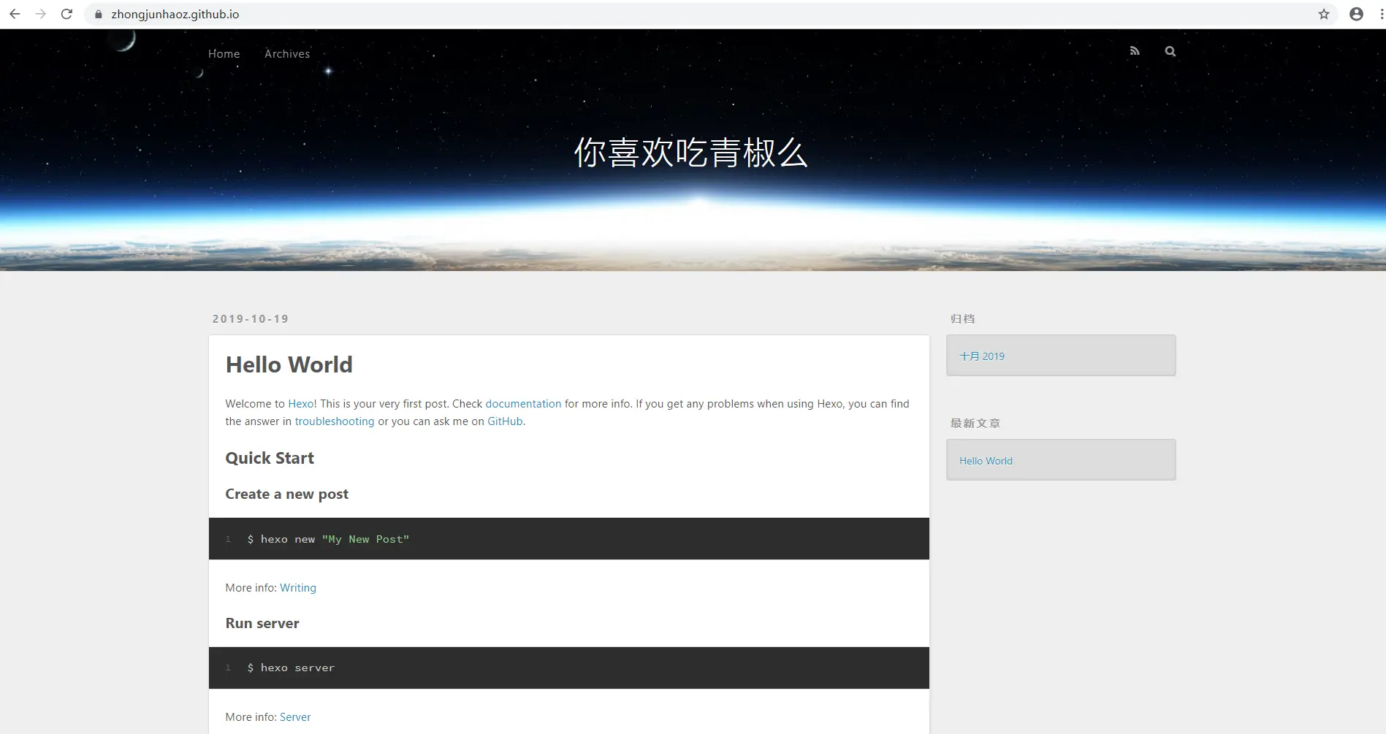Open the browser three-dot menu
Image resolution: width=1386 pixels, height=734 pixels.
1381,14
